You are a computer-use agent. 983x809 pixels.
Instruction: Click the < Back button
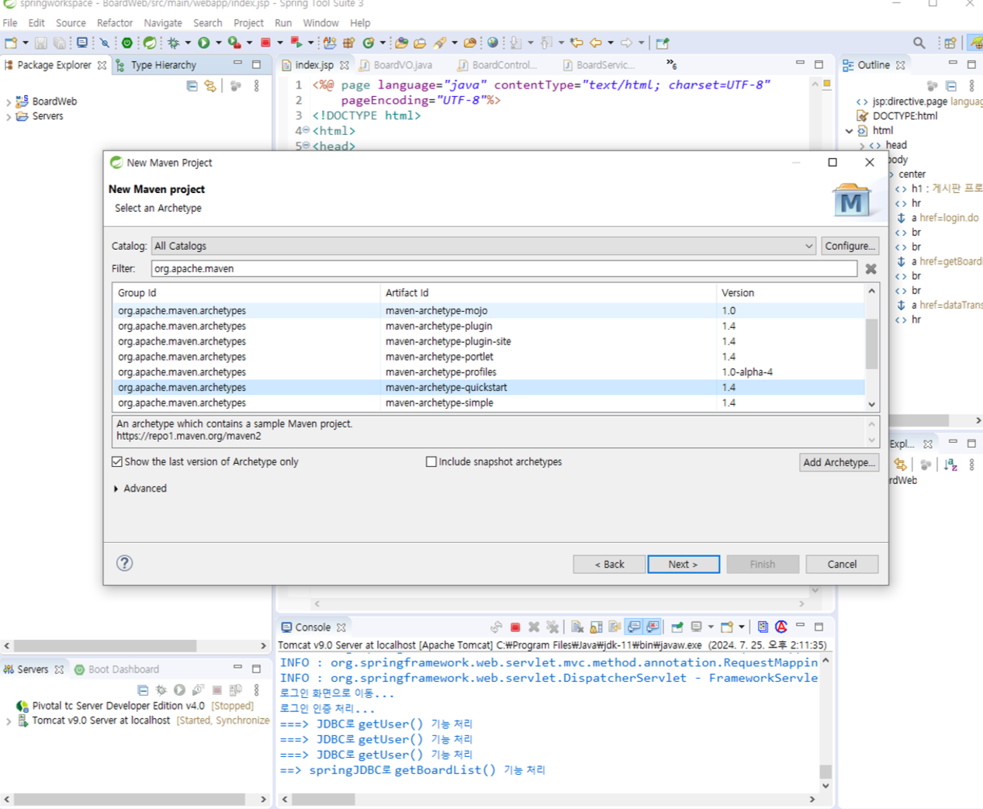point(609,564)
